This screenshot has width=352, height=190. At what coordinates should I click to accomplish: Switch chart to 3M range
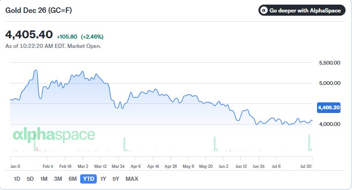click(x=58, y=179)
